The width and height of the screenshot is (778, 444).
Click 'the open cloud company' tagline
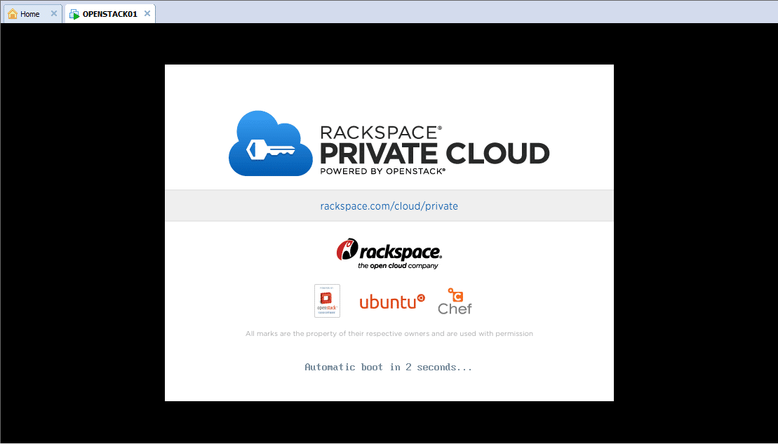coord(398,266)
